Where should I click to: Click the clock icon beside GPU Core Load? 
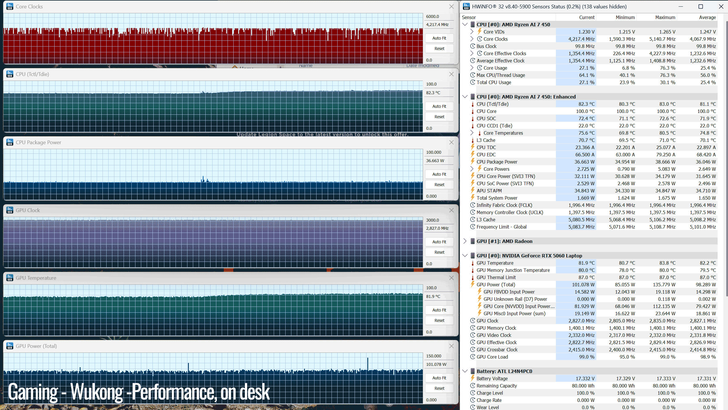[473, 357]
